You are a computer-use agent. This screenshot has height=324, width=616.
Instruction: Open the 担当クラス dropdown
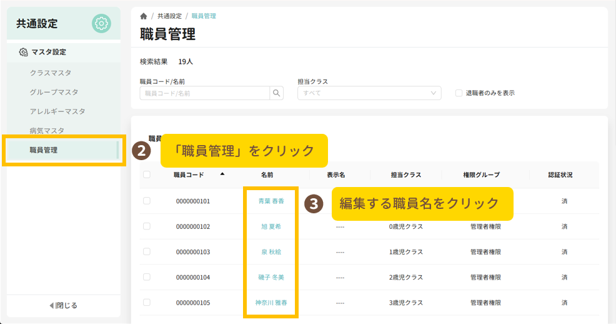[369, 93]
